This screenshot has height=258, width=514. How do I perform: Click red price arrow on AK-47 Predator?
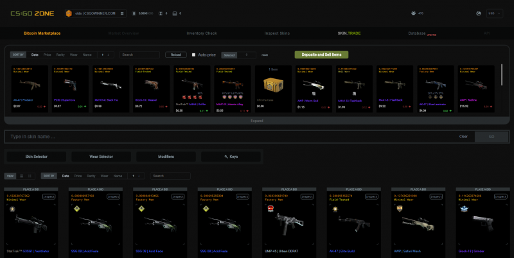point(44,107)
